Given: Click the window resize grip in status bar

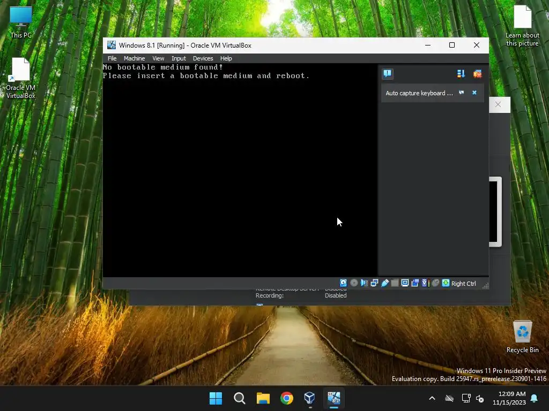Looking at the screenshot, I should pos(485,286).
